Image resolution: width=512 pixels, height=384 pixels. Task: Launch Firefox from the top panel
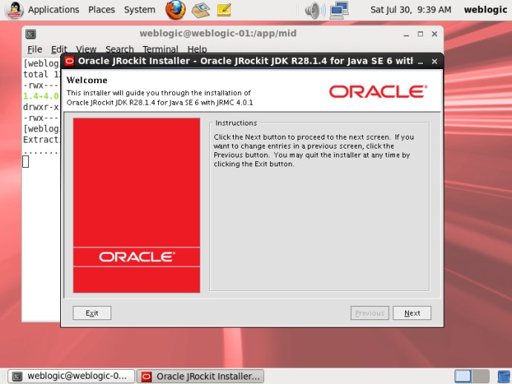point(175,10)
